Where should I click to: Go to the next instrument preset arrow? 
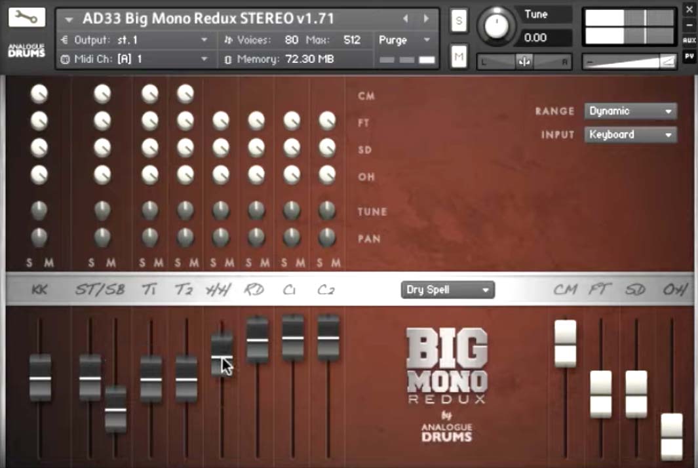coord(426,18)
